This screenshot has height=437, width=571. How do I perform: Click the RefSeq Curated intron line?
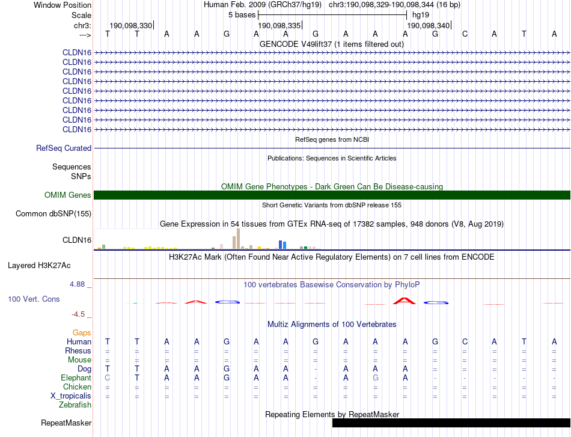[332, 148]
